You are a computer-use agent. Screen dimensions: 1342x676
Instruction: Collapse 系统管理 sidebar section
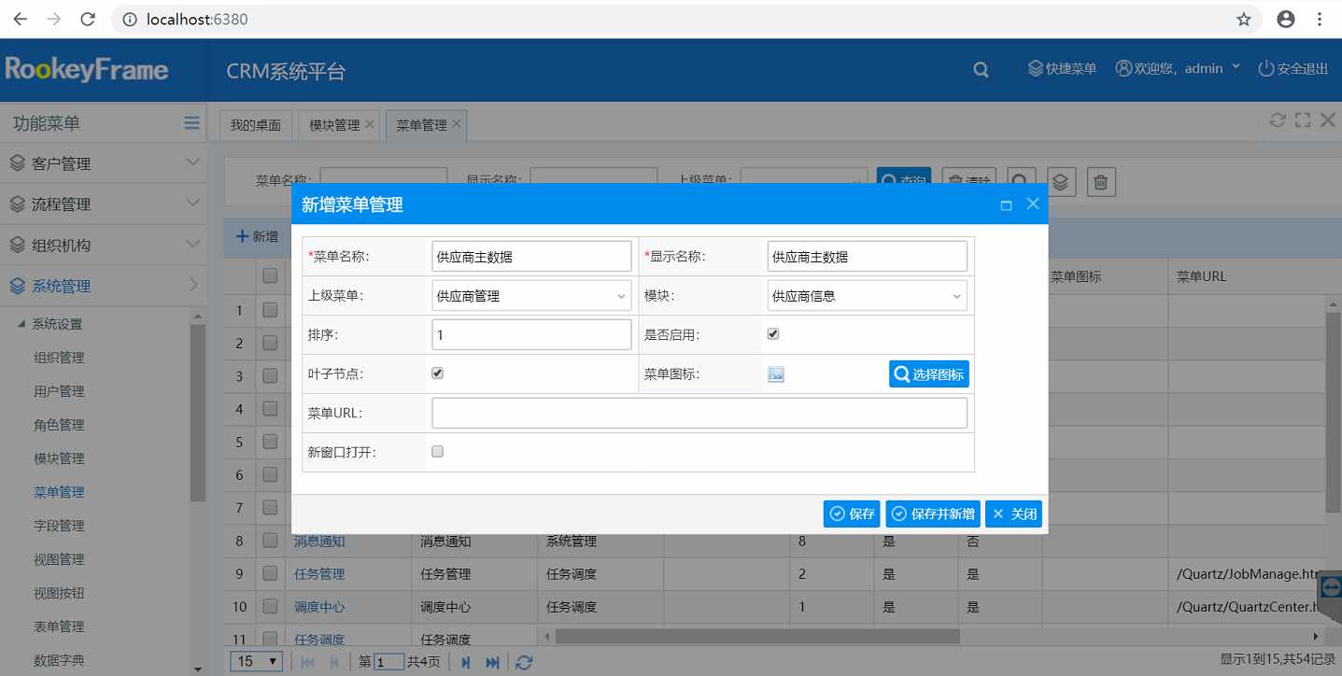(x=103, y=287)
